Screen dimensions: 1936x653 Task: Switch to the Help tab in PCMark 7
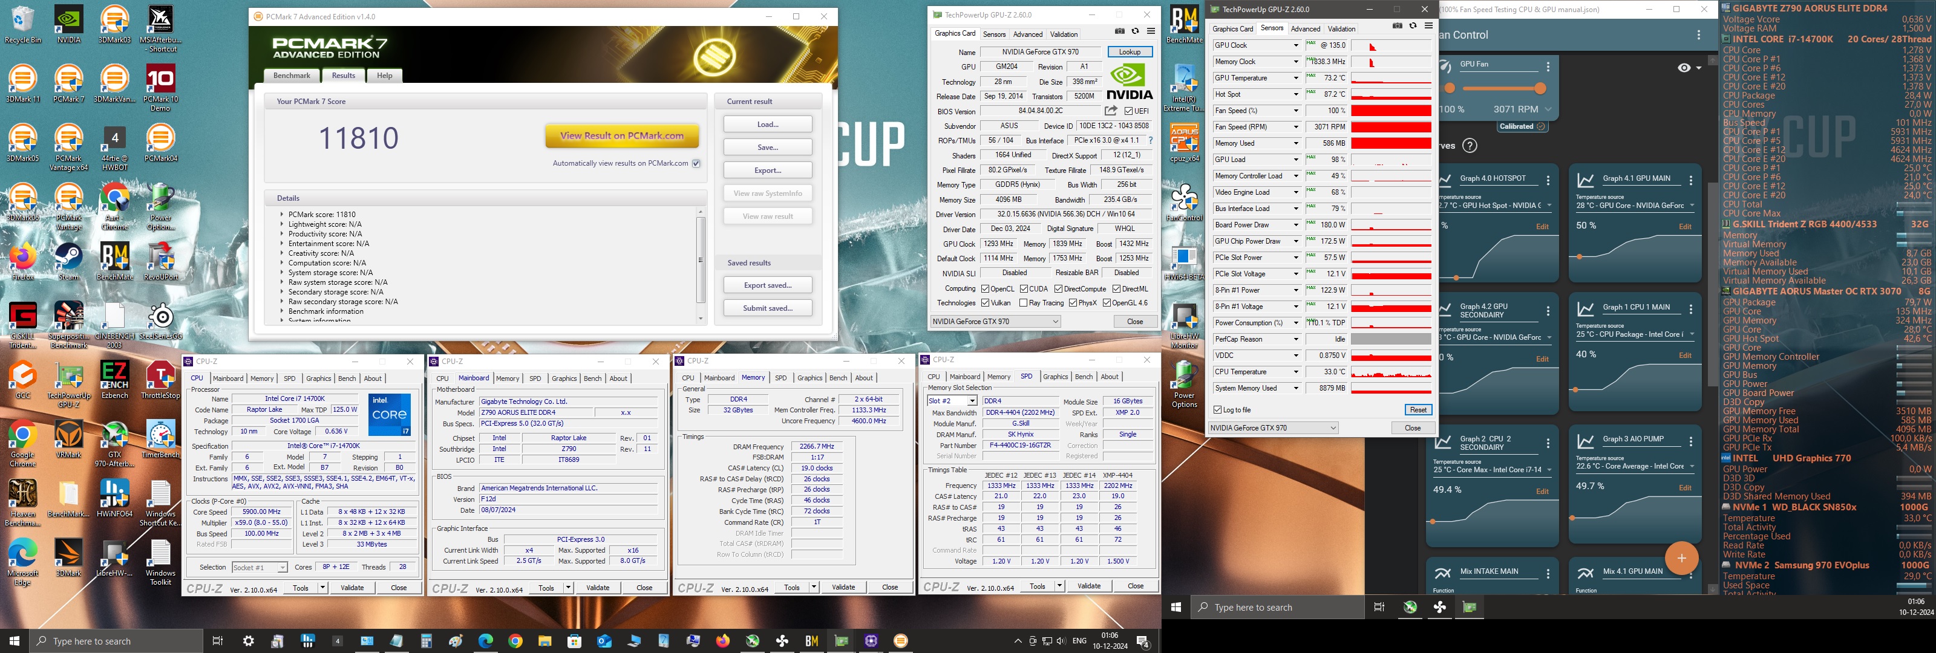(385, 75)
